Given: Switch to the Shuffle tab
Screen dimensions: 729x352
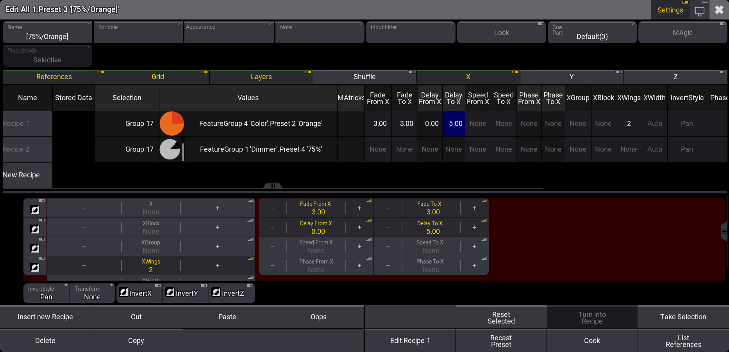Looking at the screenshot, I should [364, 77].
